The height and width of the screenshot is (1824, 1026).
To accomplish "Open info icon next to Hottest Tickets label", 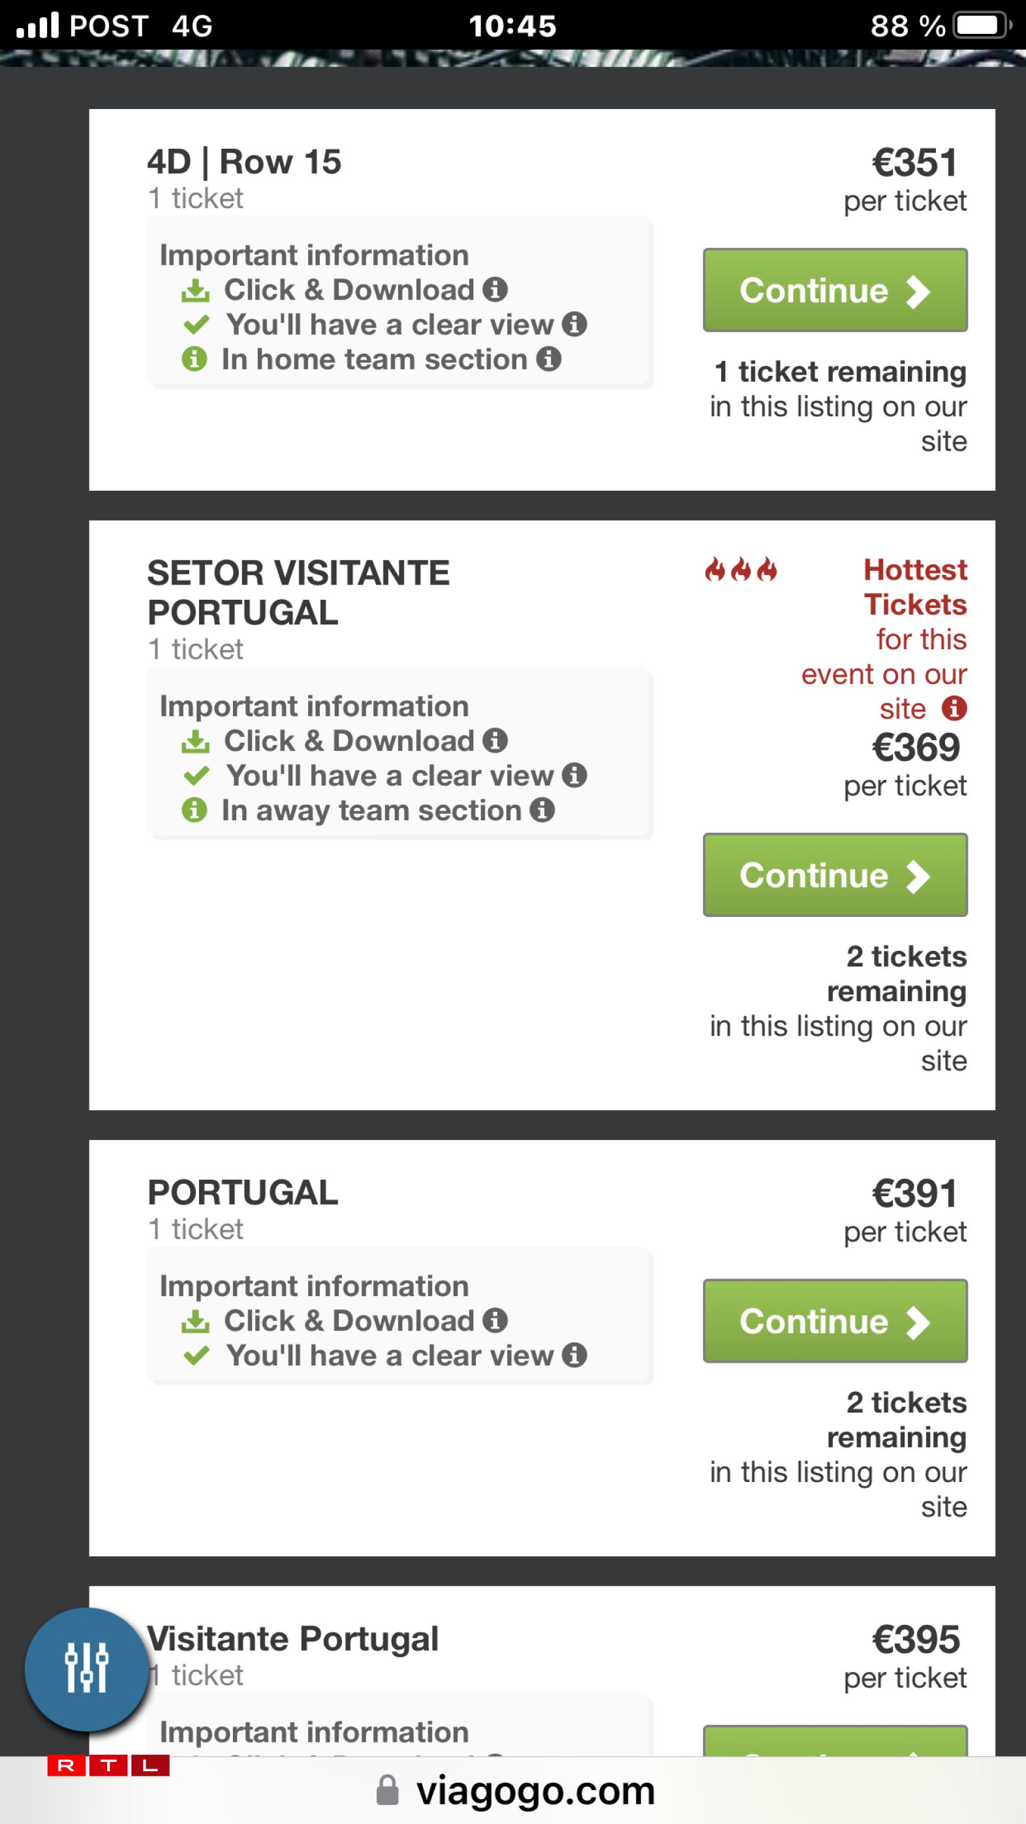I will pos(954,708).
